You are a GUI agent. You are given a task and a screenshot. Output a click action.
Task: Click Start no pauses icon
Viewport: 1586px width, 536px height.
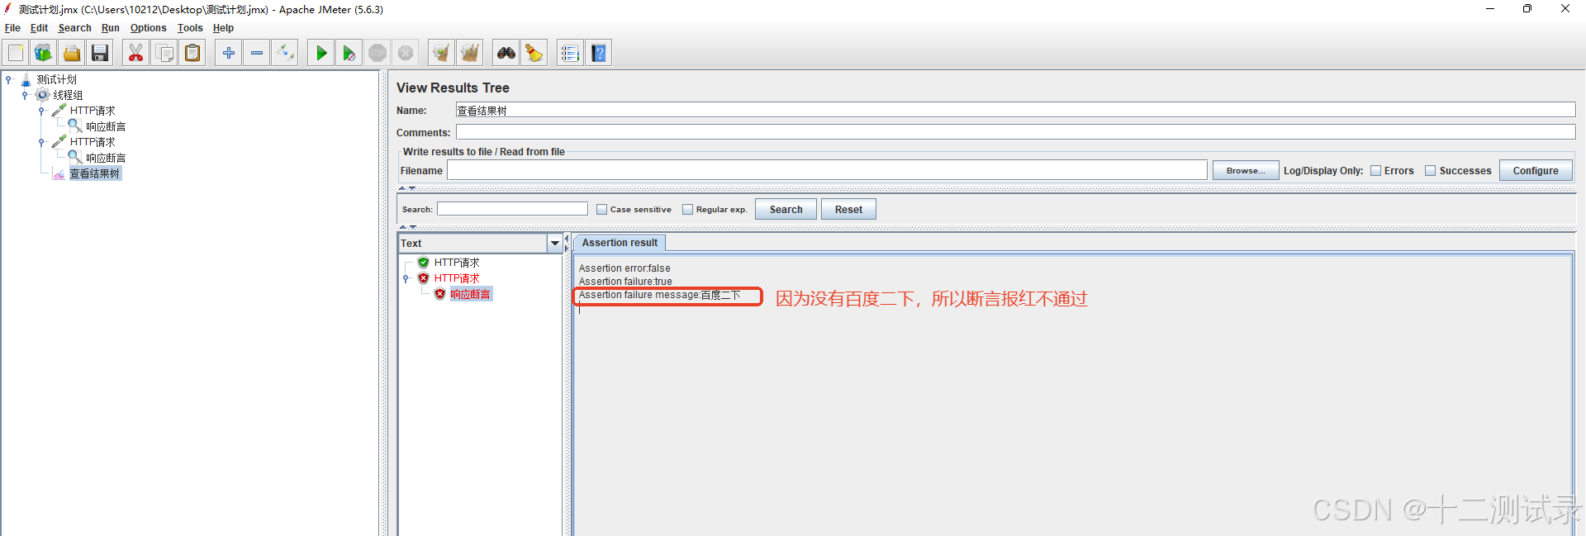pos(349,53)
